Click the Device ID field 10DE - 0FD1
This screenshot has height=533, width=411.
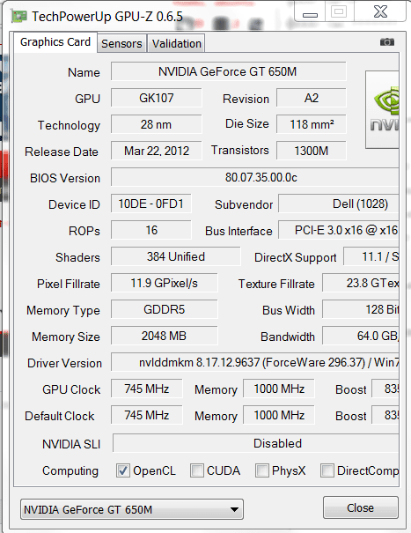151,204
